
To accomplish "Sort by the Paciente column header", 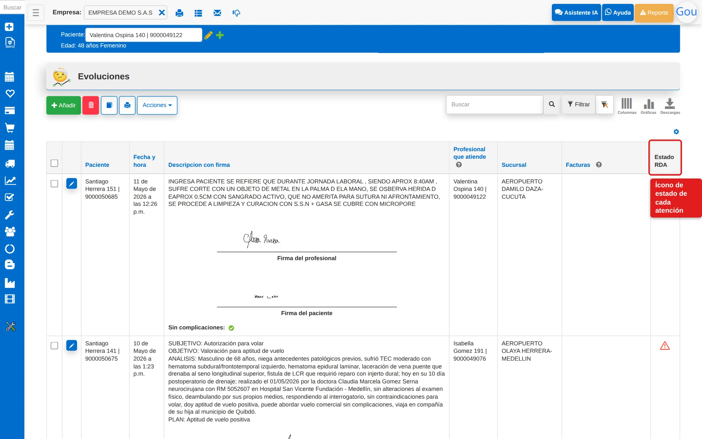I will pyautogui.click(x=97, y=165).
